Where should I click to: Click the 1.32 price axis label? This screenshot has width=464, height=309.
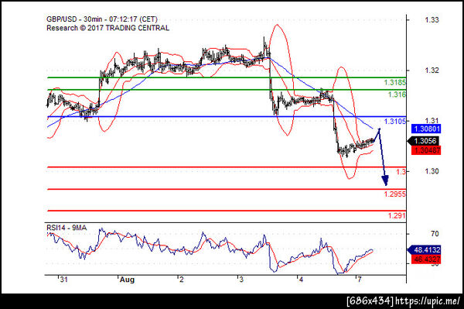click(x=432, y=70)
